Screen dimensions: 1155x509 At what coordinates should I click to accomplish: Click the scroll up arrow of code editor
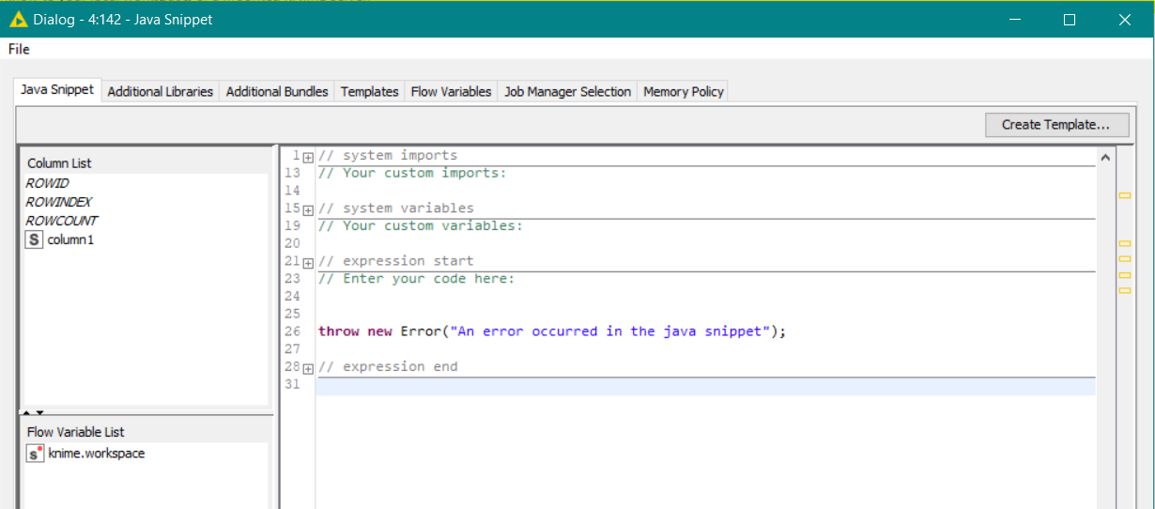pyautogui.click(x=1104, y=158)
